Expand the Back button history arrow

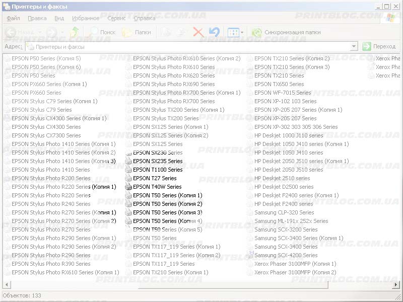tap(39, 32)
